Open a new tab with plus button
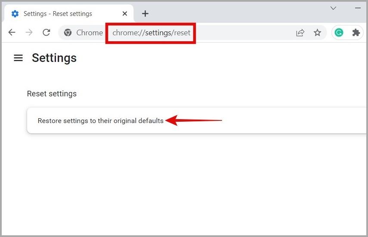 (x=145, y=14)
